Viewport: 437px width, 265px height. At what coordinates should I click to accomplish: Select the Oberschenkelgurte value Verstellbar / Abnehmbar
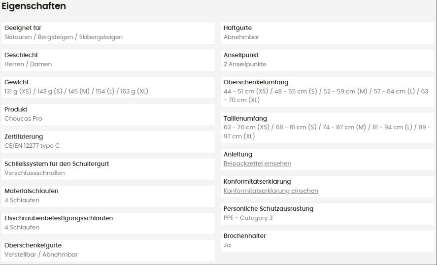[41, 255]
